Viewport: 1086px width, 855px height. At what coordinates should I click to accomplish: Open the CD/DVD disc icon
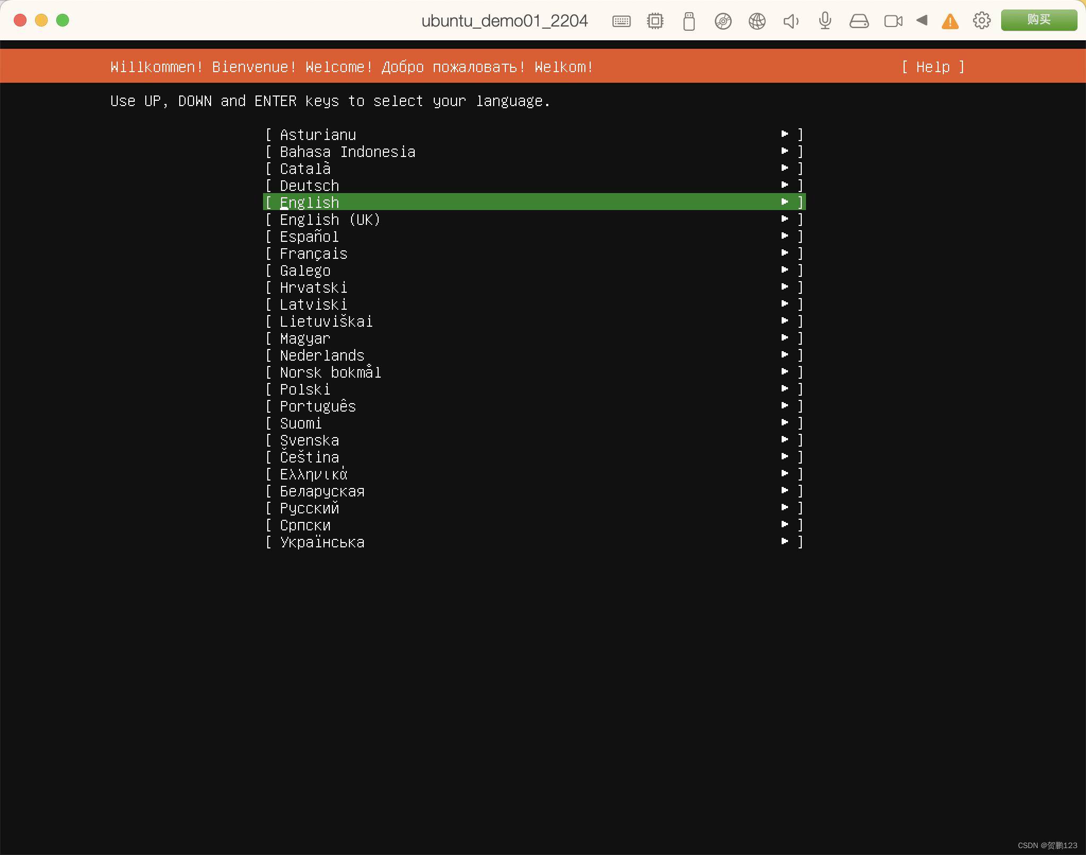tap(723, 21)
